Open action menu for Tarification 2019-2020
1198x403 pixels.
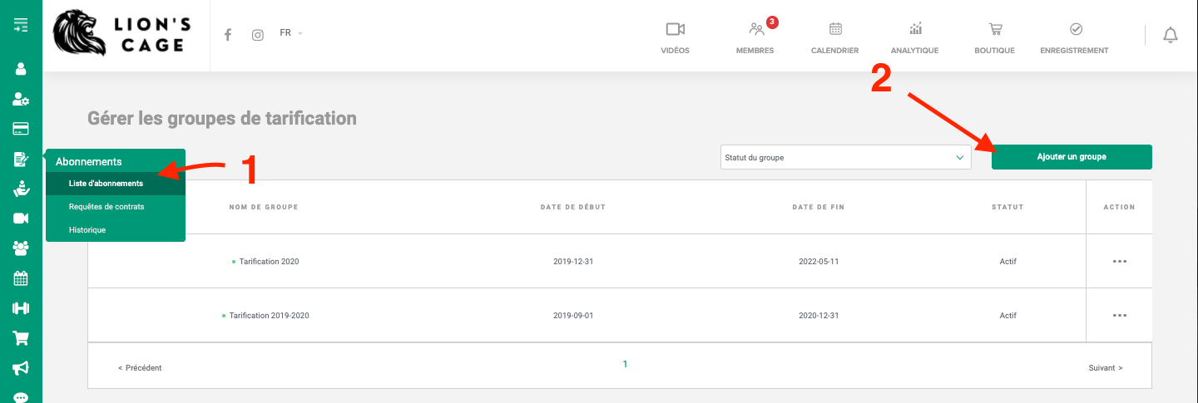(x=1119, y=315)
